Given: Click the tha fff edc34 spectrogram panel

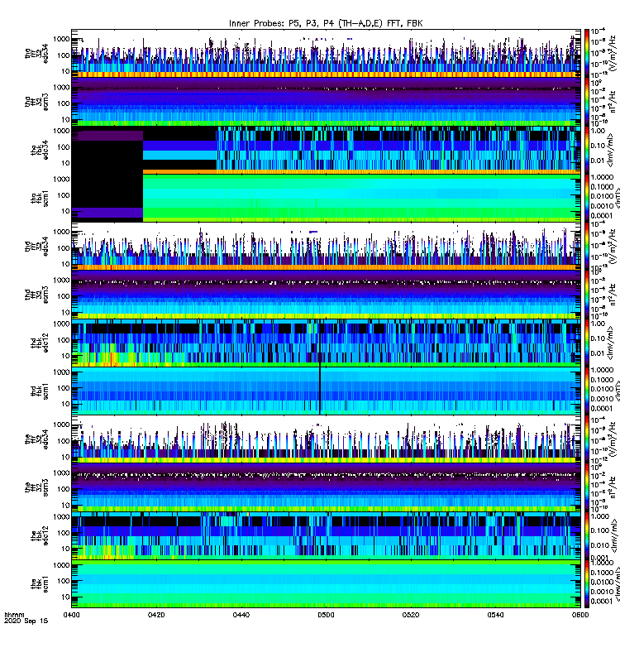Looking at the screenshot, I should coord(326,54).
